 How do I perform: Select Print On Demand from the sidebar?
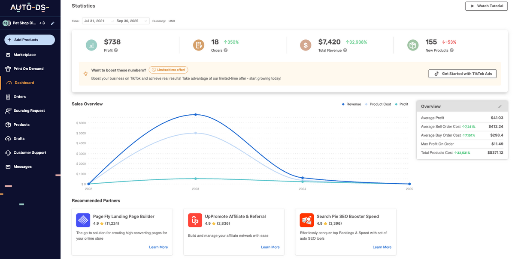click(28, 68)
